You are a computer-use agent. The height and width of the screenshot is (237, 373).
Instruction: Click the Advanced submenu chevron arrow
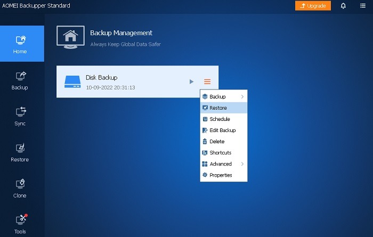pyautogui.click(x=242, y=164)
